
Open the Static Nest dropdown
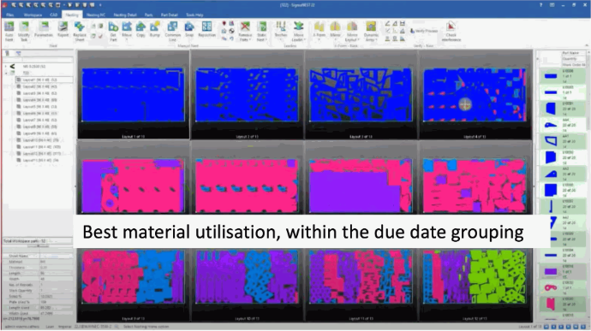pyautogui.click(x=261, y=31)
